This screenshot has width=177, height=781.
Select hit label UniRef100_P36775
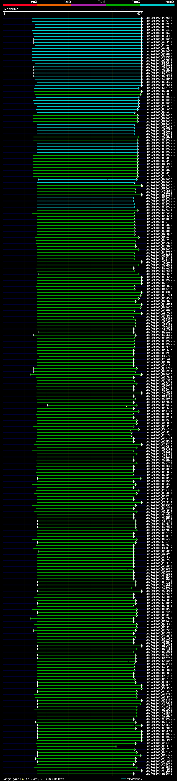(159, 435)
